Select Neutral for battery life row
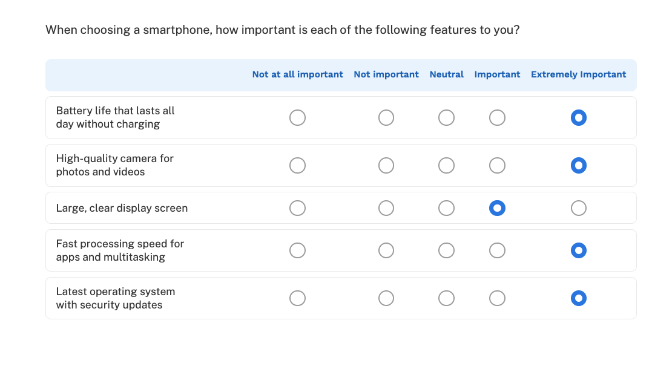This screenshot has width=652, height=375. pyautogui.click(x=446, y=117)
